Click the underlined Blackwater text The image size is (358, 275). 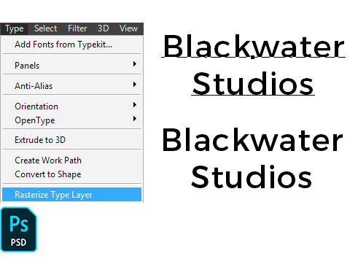point(254,46)
